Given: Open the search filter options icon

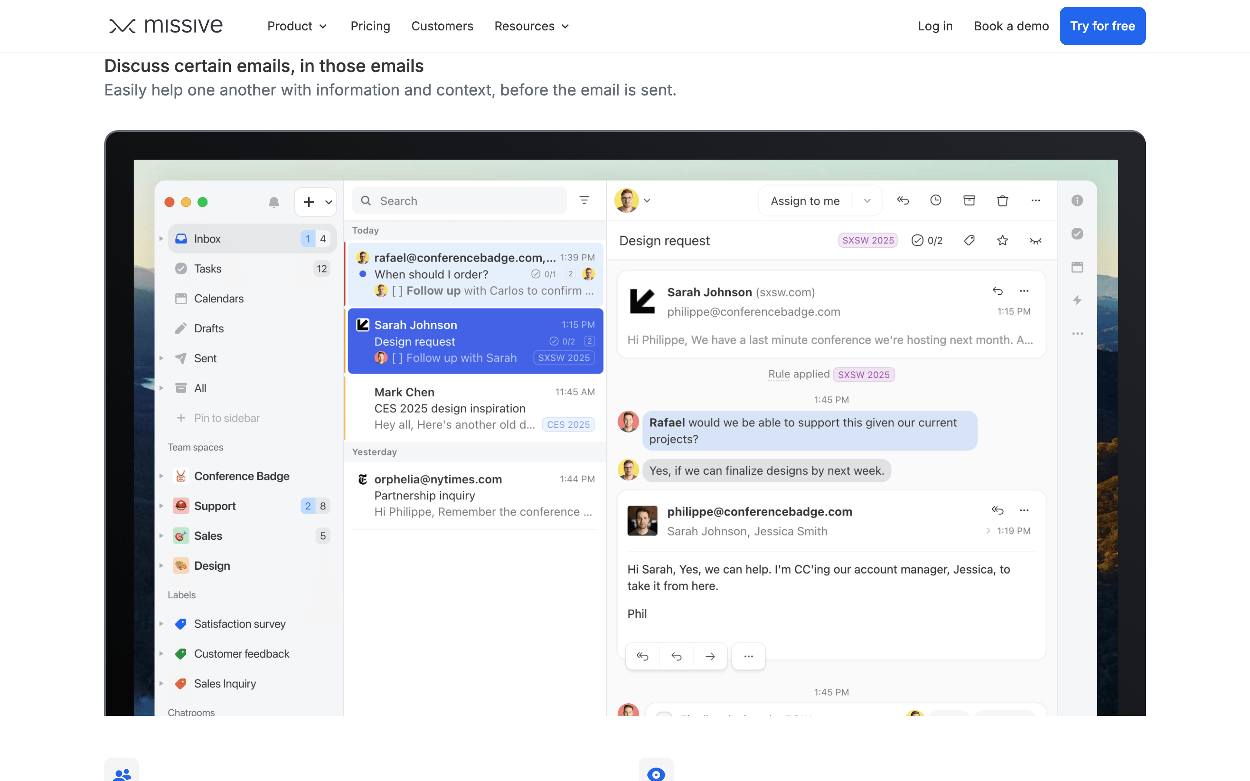Looking at the screenshot, I should (584, 200).
